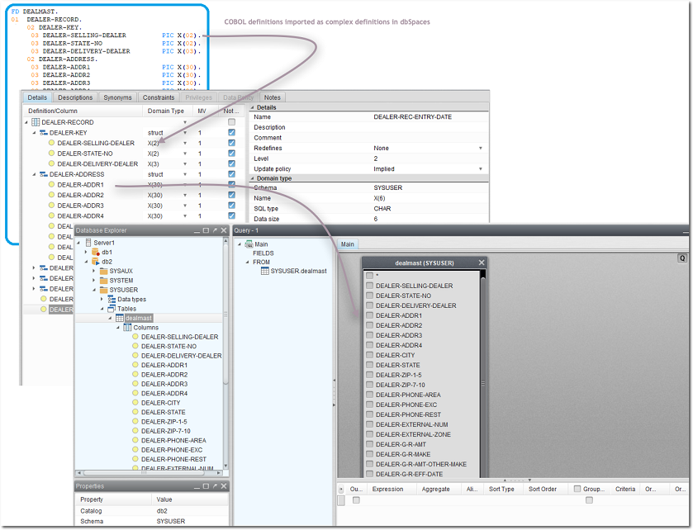
Task: Toggle the Not Null checkbox for DEALER-RECORD
Action: [231, 122]
